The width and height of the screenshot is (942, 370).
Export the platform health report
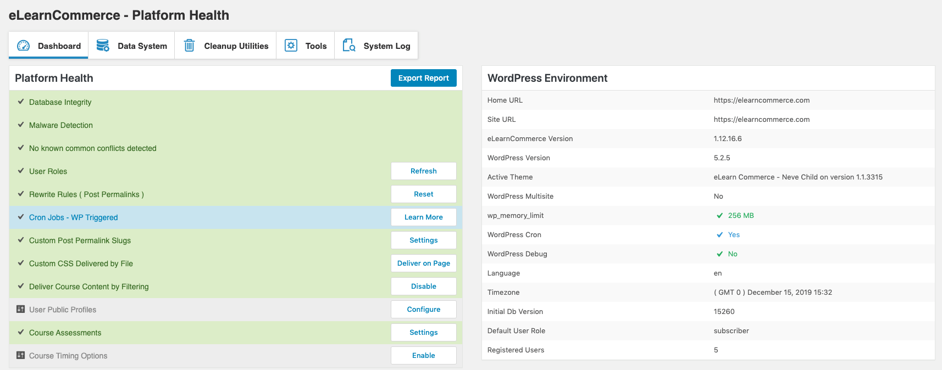(423, 78)
